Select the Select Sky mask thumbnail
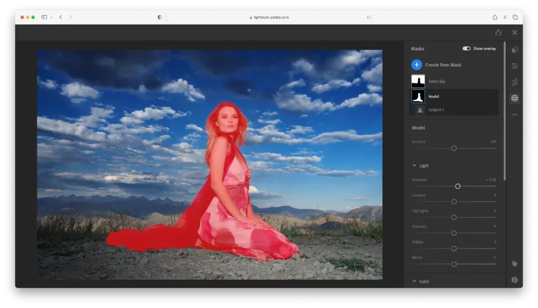The height and width of the screenshot is (308, 538). [418, 81]
